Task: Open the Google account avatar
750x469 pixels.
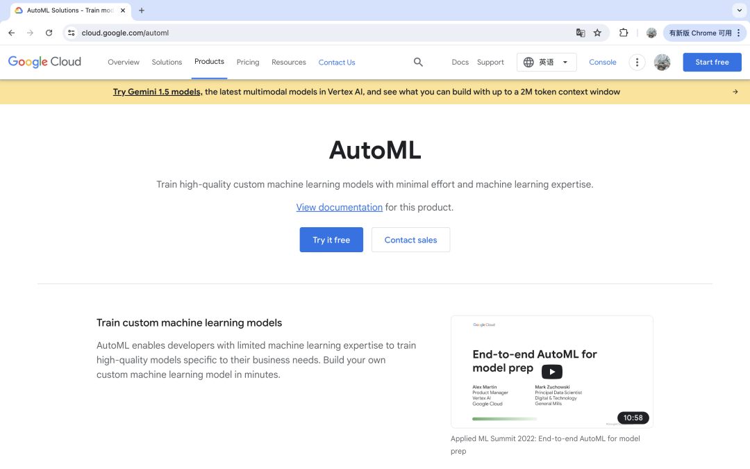Action: [662, 63]
